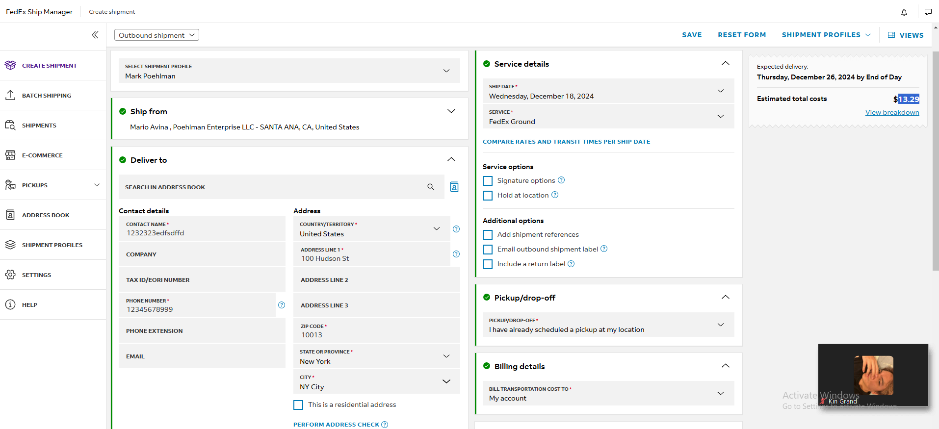Click the SAVE button
The width and height of the screenshot is (939, 429).
point(692,35)
